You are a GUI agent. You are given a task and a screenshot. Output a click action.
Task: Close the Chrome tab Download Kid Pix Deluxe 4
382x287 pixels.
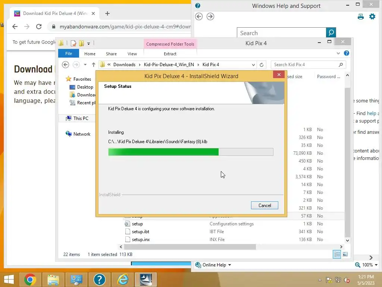pyautogui.click(x=93, y=13)
